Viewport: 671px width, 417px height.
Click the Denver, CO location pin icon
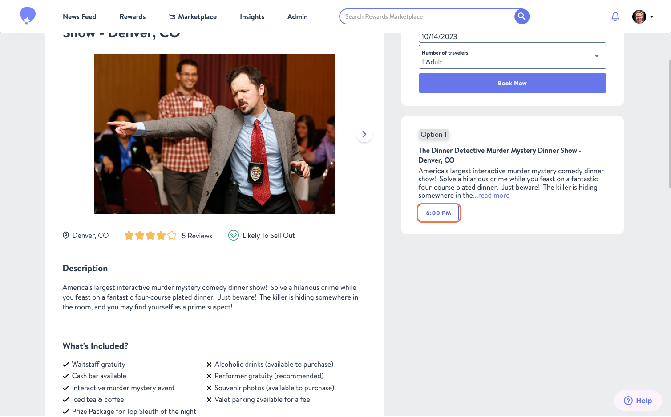coord(66,235)
